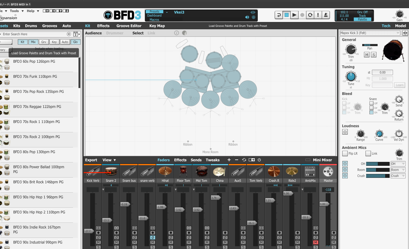The height and width of the screenshot is (249, 409).
Task: Click the Tune knob in Tuning
Action: 351,76
